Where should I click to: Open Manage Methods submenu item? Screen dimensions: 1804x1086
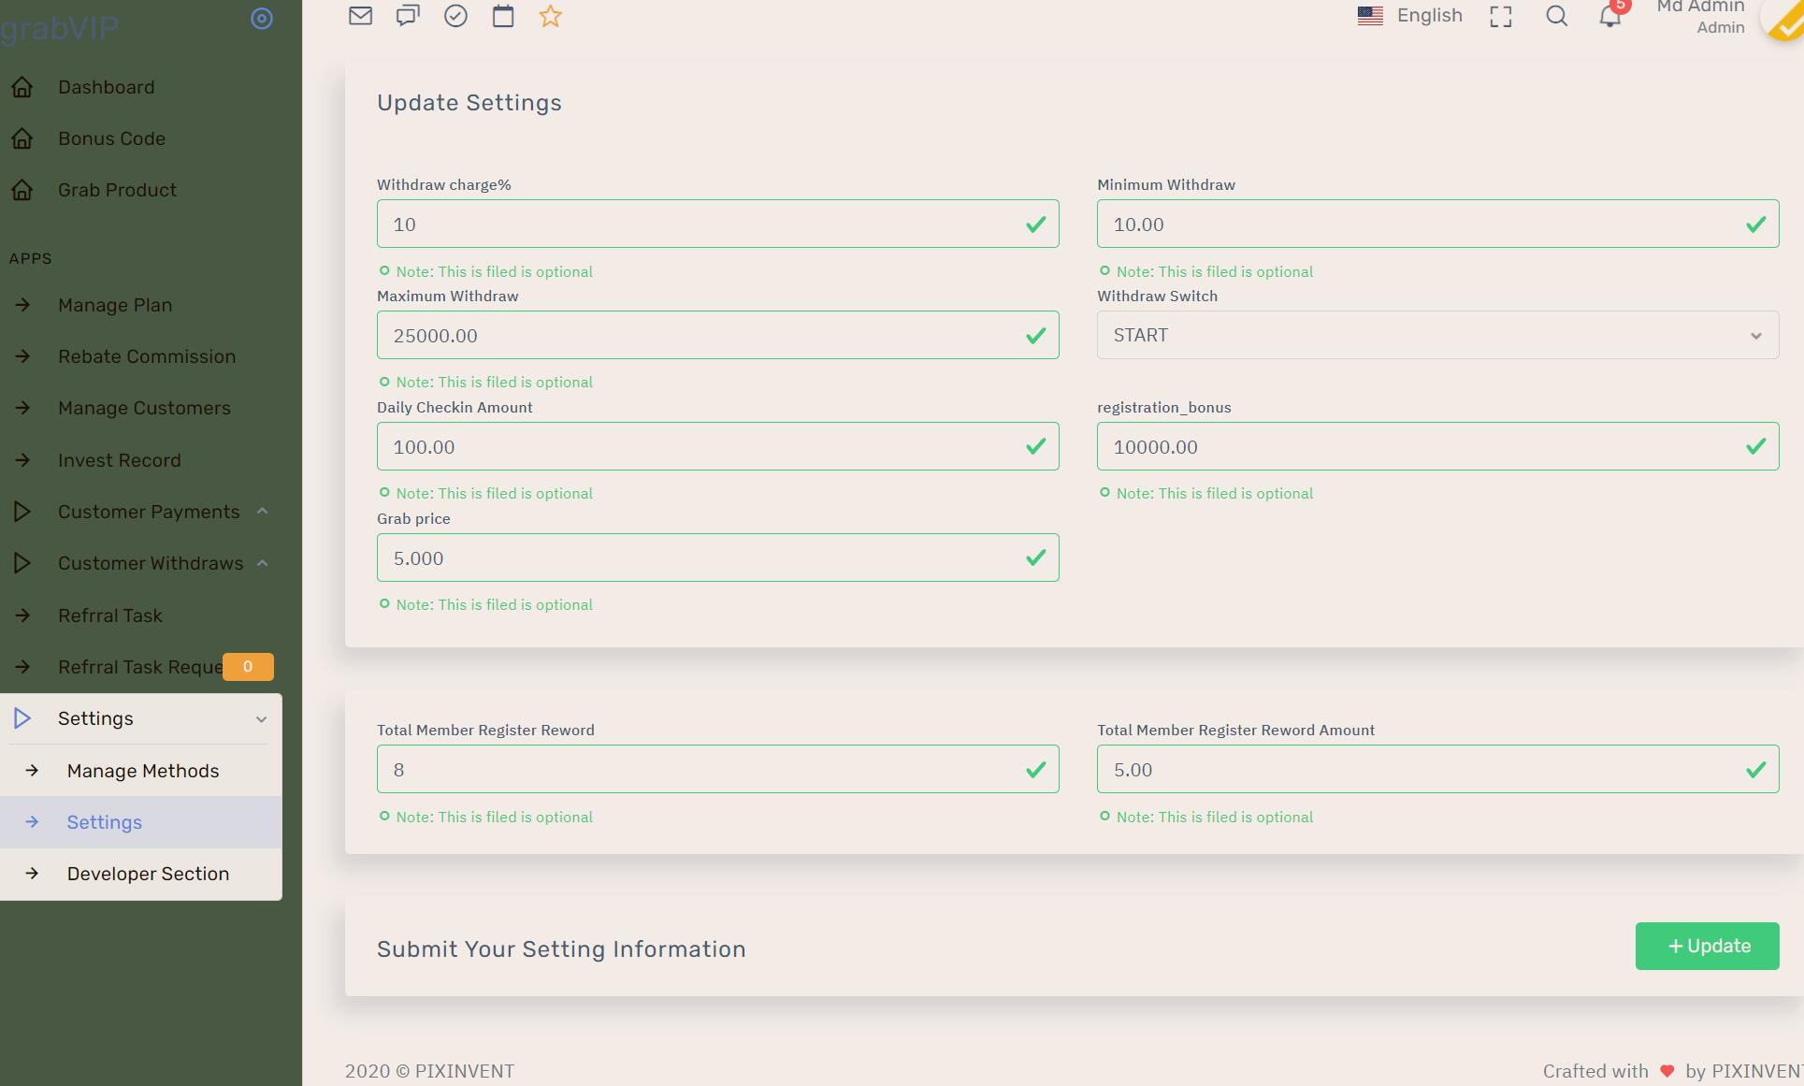[140, 771]
